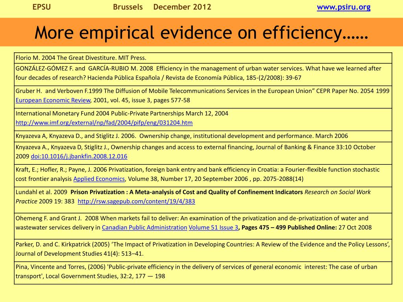
Task: Select the 'Gruber H. and Verboven F.1999' reference
Action: [203, 97]
